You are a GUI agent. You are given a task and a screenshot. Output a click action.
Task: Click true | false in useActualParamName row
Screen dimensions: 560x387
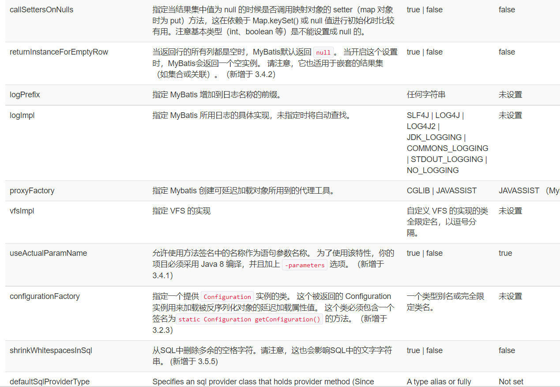(x=425, y=253)
